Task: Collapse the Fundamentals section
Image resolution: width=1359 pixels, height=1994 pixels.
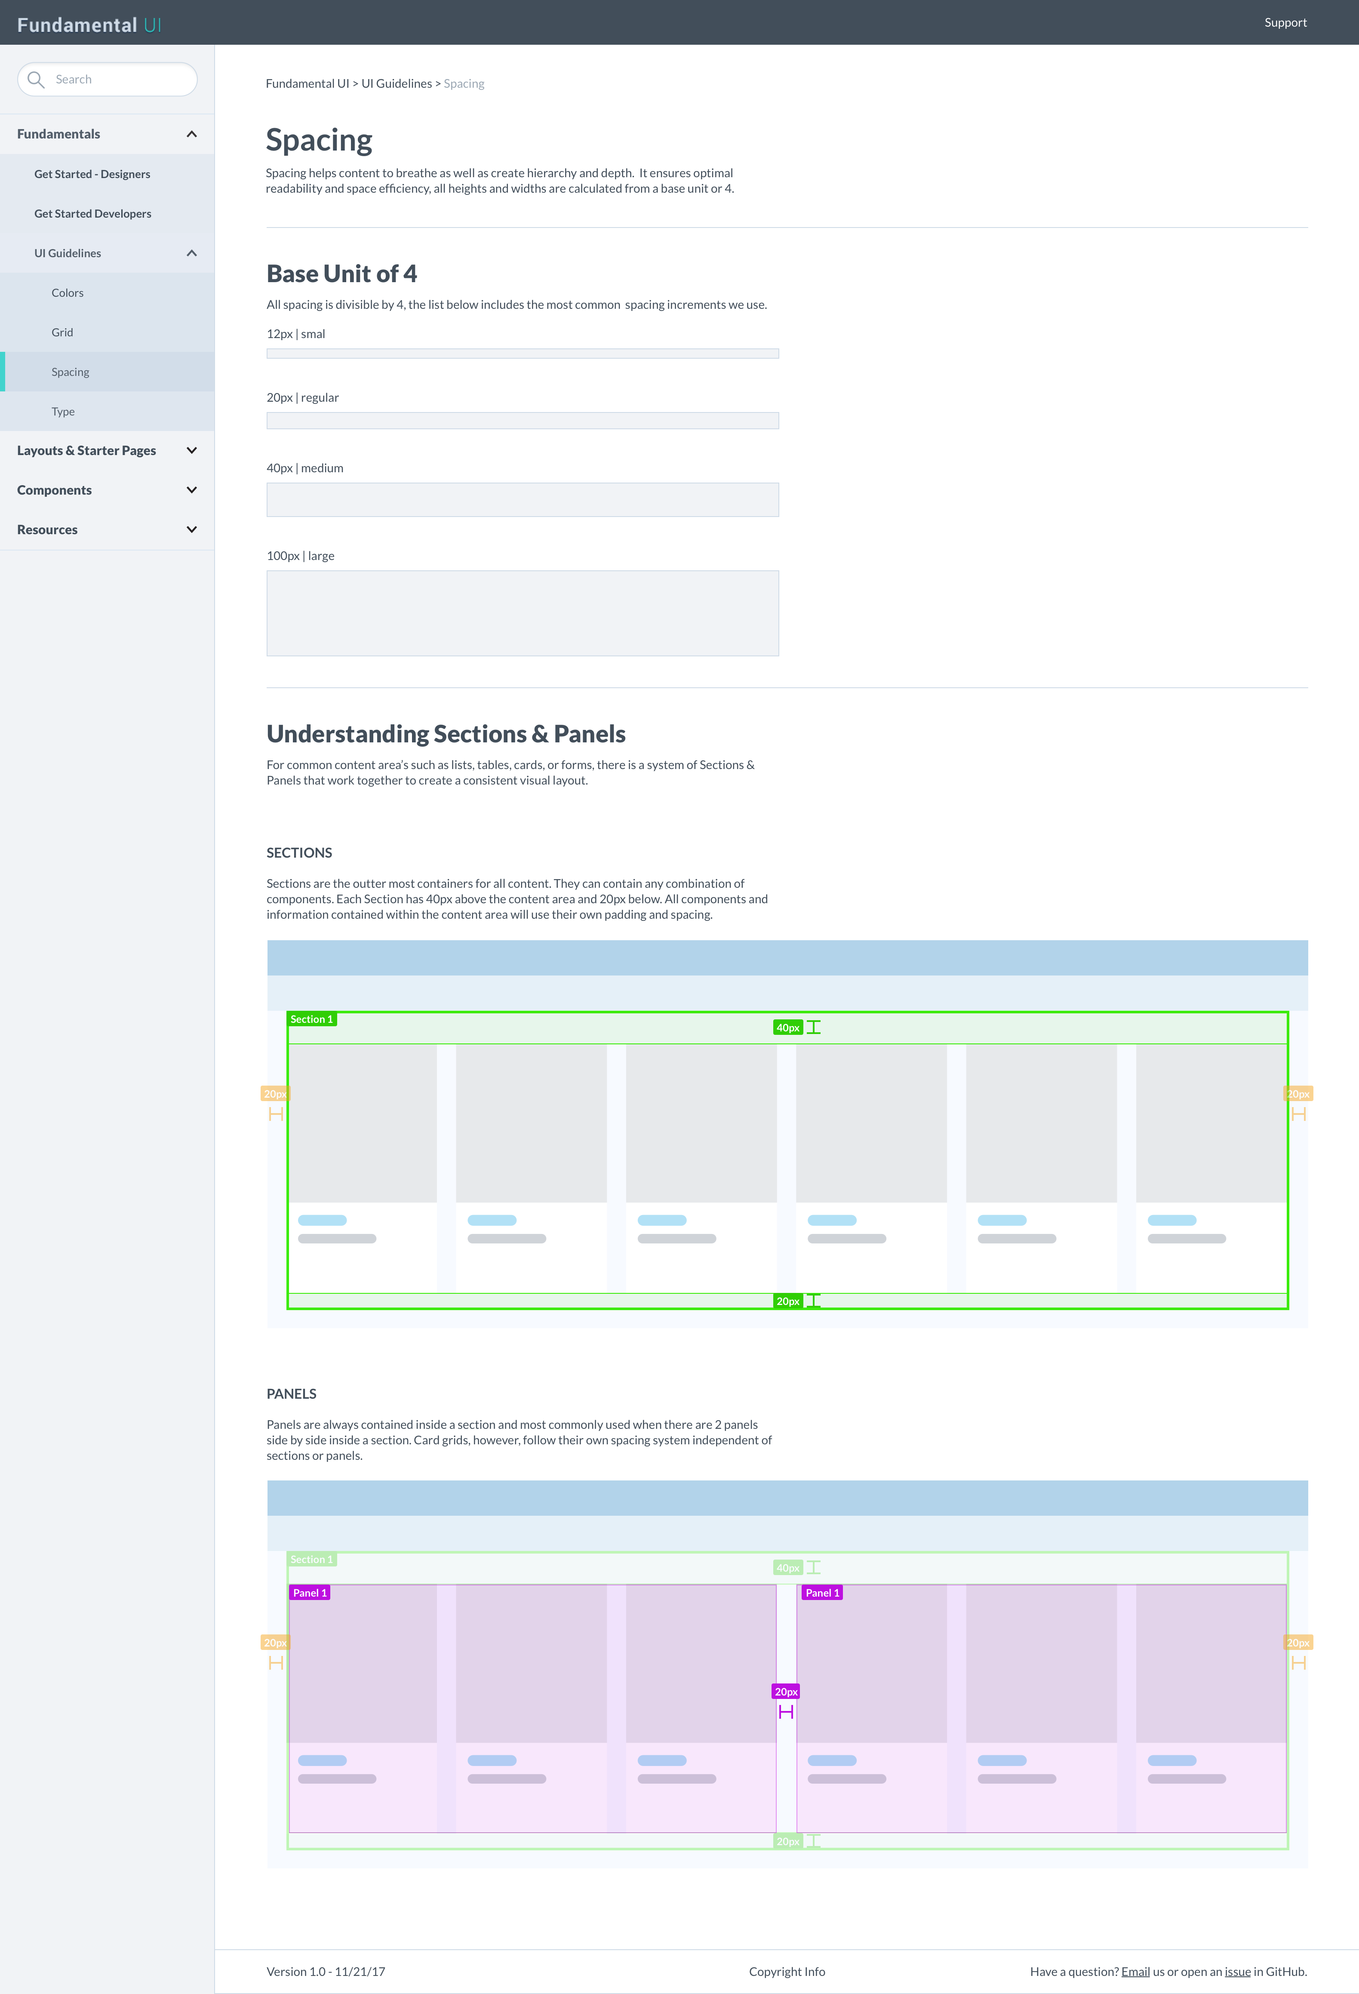Action: pos(191,134)
